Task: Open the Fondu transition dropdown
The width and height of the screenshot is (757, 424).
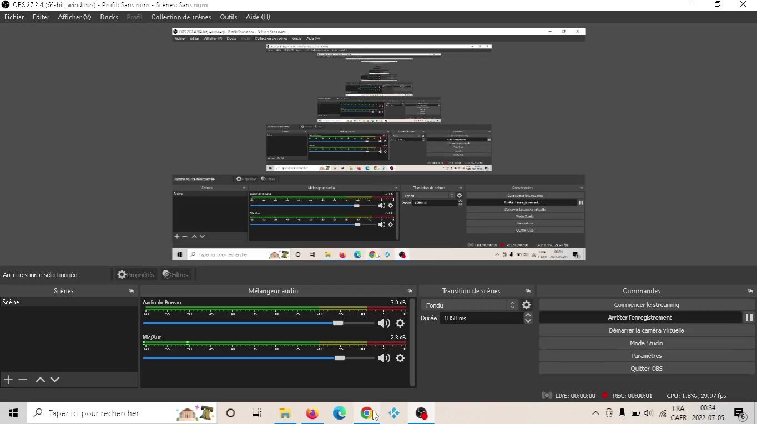Action: [470, 305]
